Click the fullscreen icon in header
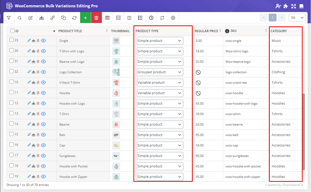 (294, 6)
